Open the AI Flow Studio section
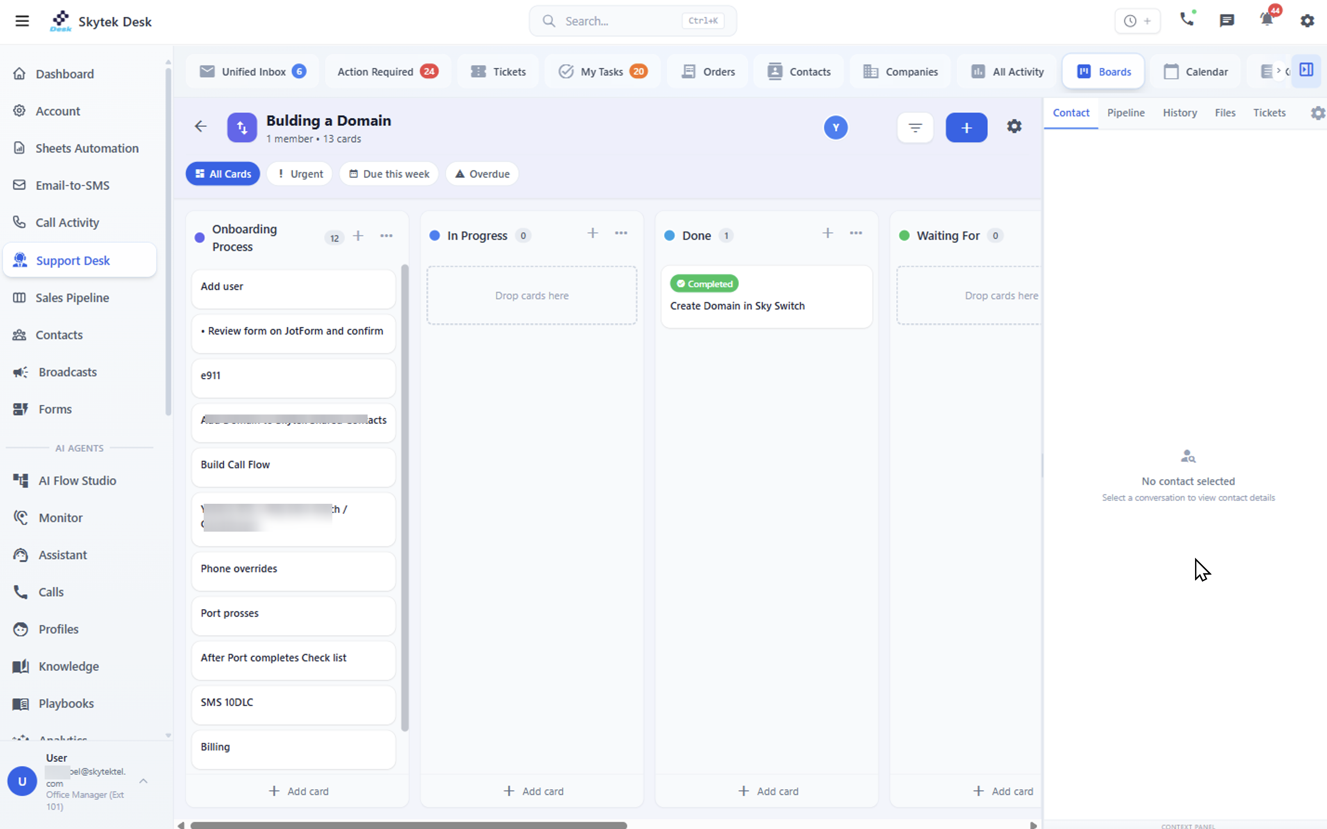The height and width of the screenshot is (829, 1327). [x=77, y=480]
